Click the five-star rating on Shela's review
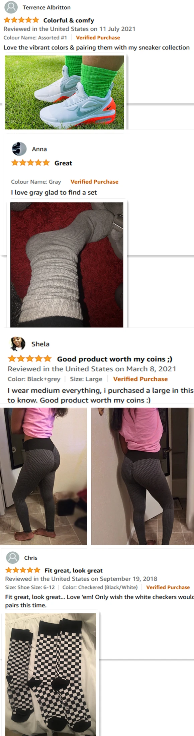 coord(30,359)
